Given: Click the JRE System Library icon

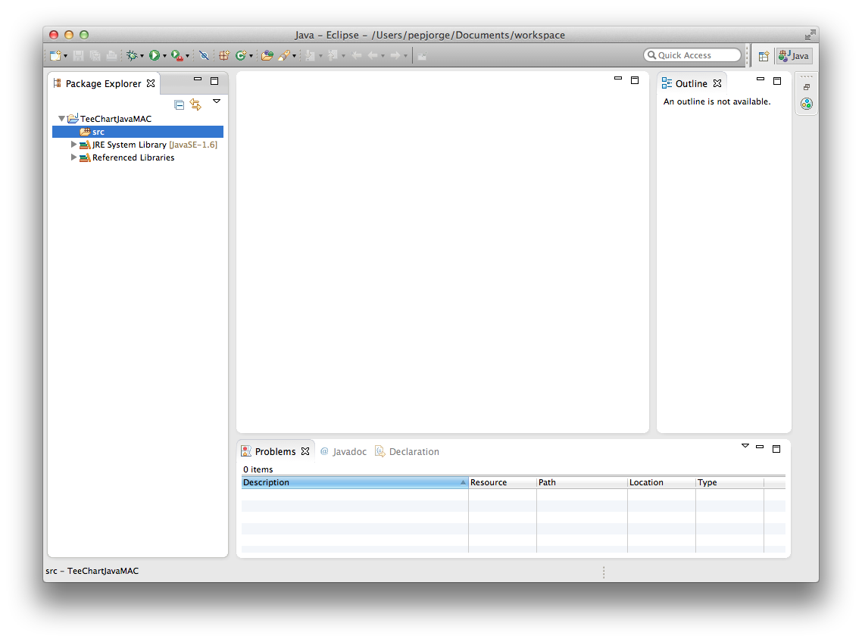Looking at the screenshot, I should tap(85, 145).
